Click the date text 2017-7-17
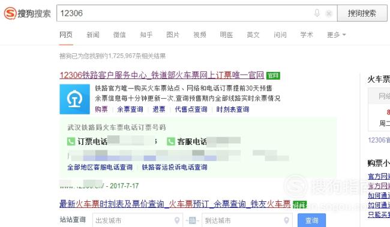This screenshot has width=390, height=227. (124, 186)
